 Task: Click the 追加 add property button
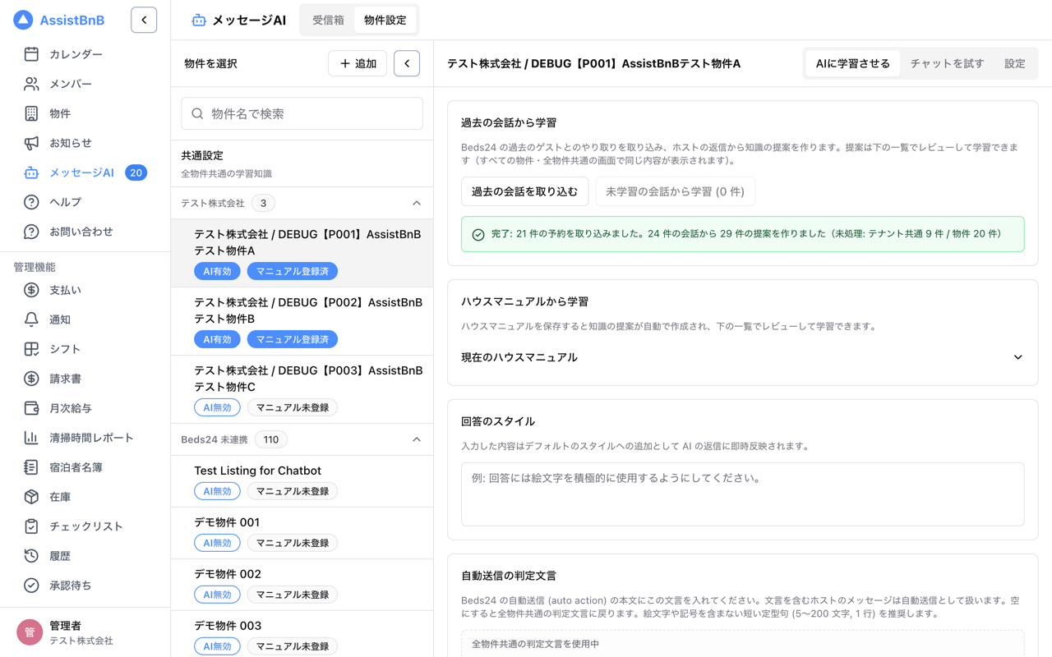point(358,63)
